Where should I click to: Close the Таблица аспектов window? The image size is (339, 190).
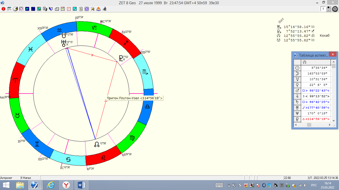pyautogui.click(x=333, y=55)
